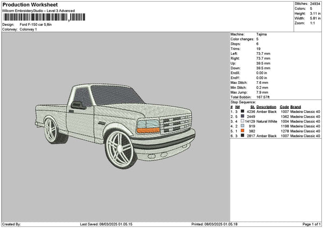Click the truck's windshield

click(x=116, y=94)
